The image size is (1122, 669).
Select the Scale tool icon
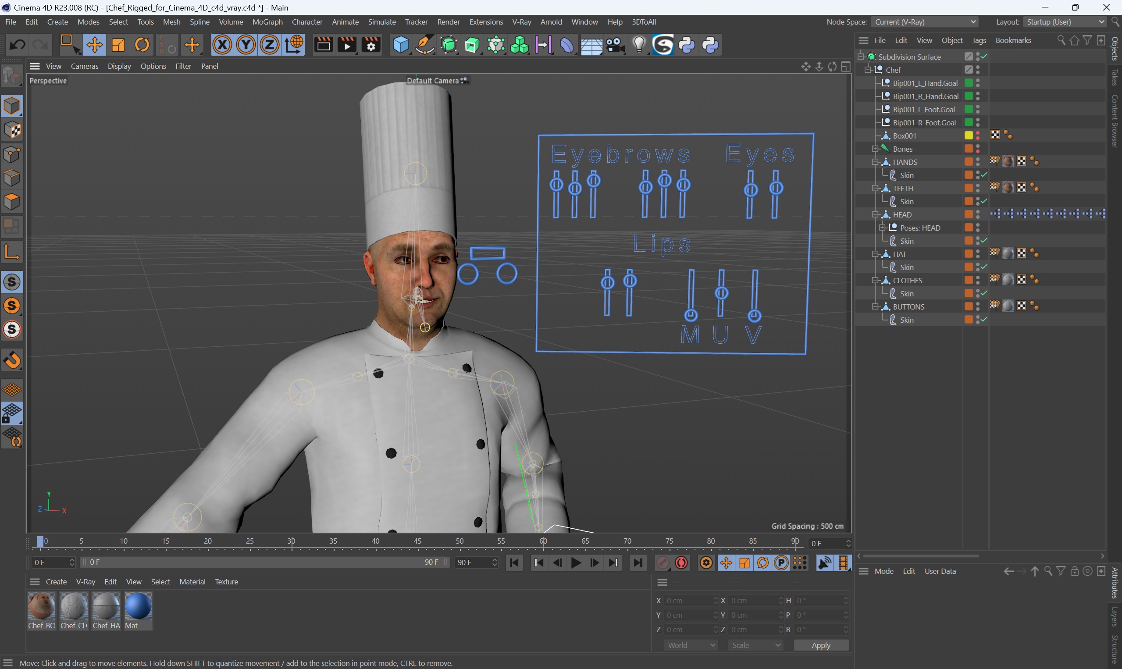point(118,46)
